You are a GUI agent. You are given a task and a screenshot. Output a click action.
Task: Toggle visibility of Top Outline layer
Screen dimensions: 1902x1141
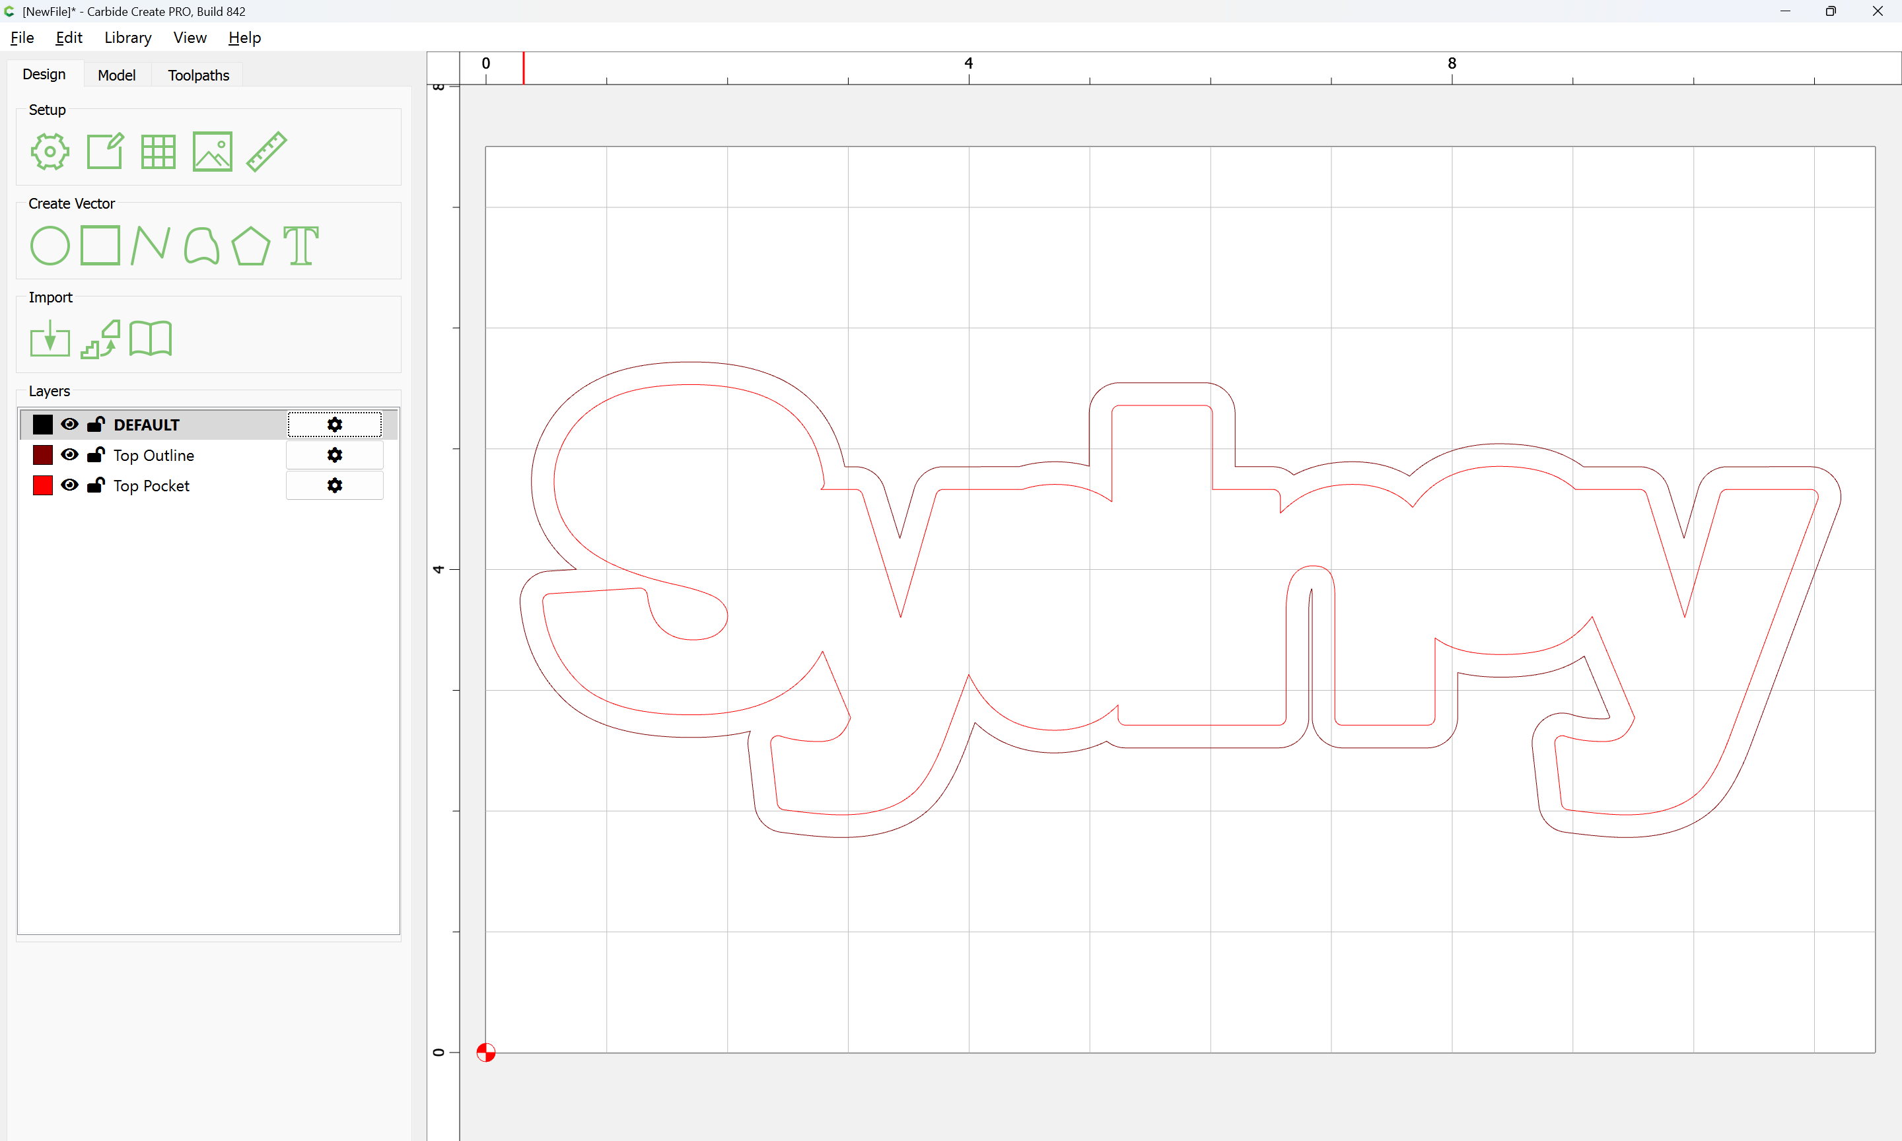pos(70,455)
